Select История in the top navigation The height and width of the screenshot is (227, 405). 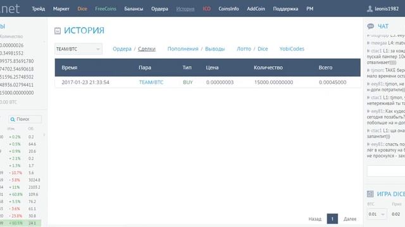pos(185,9)
